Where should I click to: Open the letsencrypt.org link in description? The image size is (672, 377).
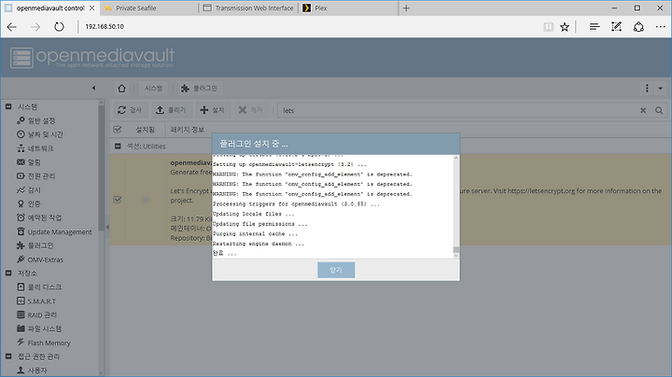(x=541, y=191)
